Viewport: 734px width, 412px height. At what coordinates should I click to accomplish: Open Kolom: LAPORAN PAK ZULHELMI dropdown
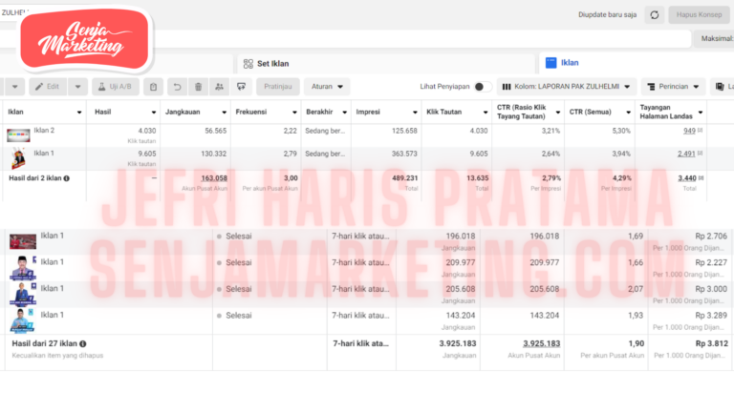[567, 87]
